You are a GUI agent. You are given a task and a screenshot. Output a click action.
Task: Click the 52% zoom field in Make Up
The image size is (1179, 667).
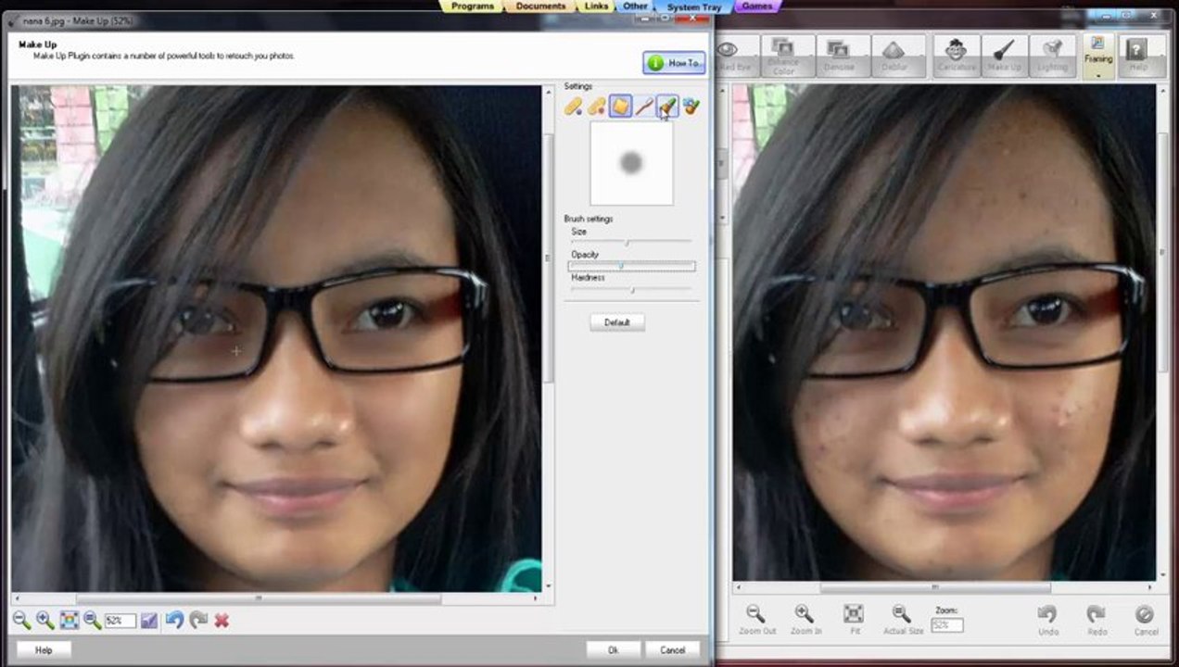[120, 621]
